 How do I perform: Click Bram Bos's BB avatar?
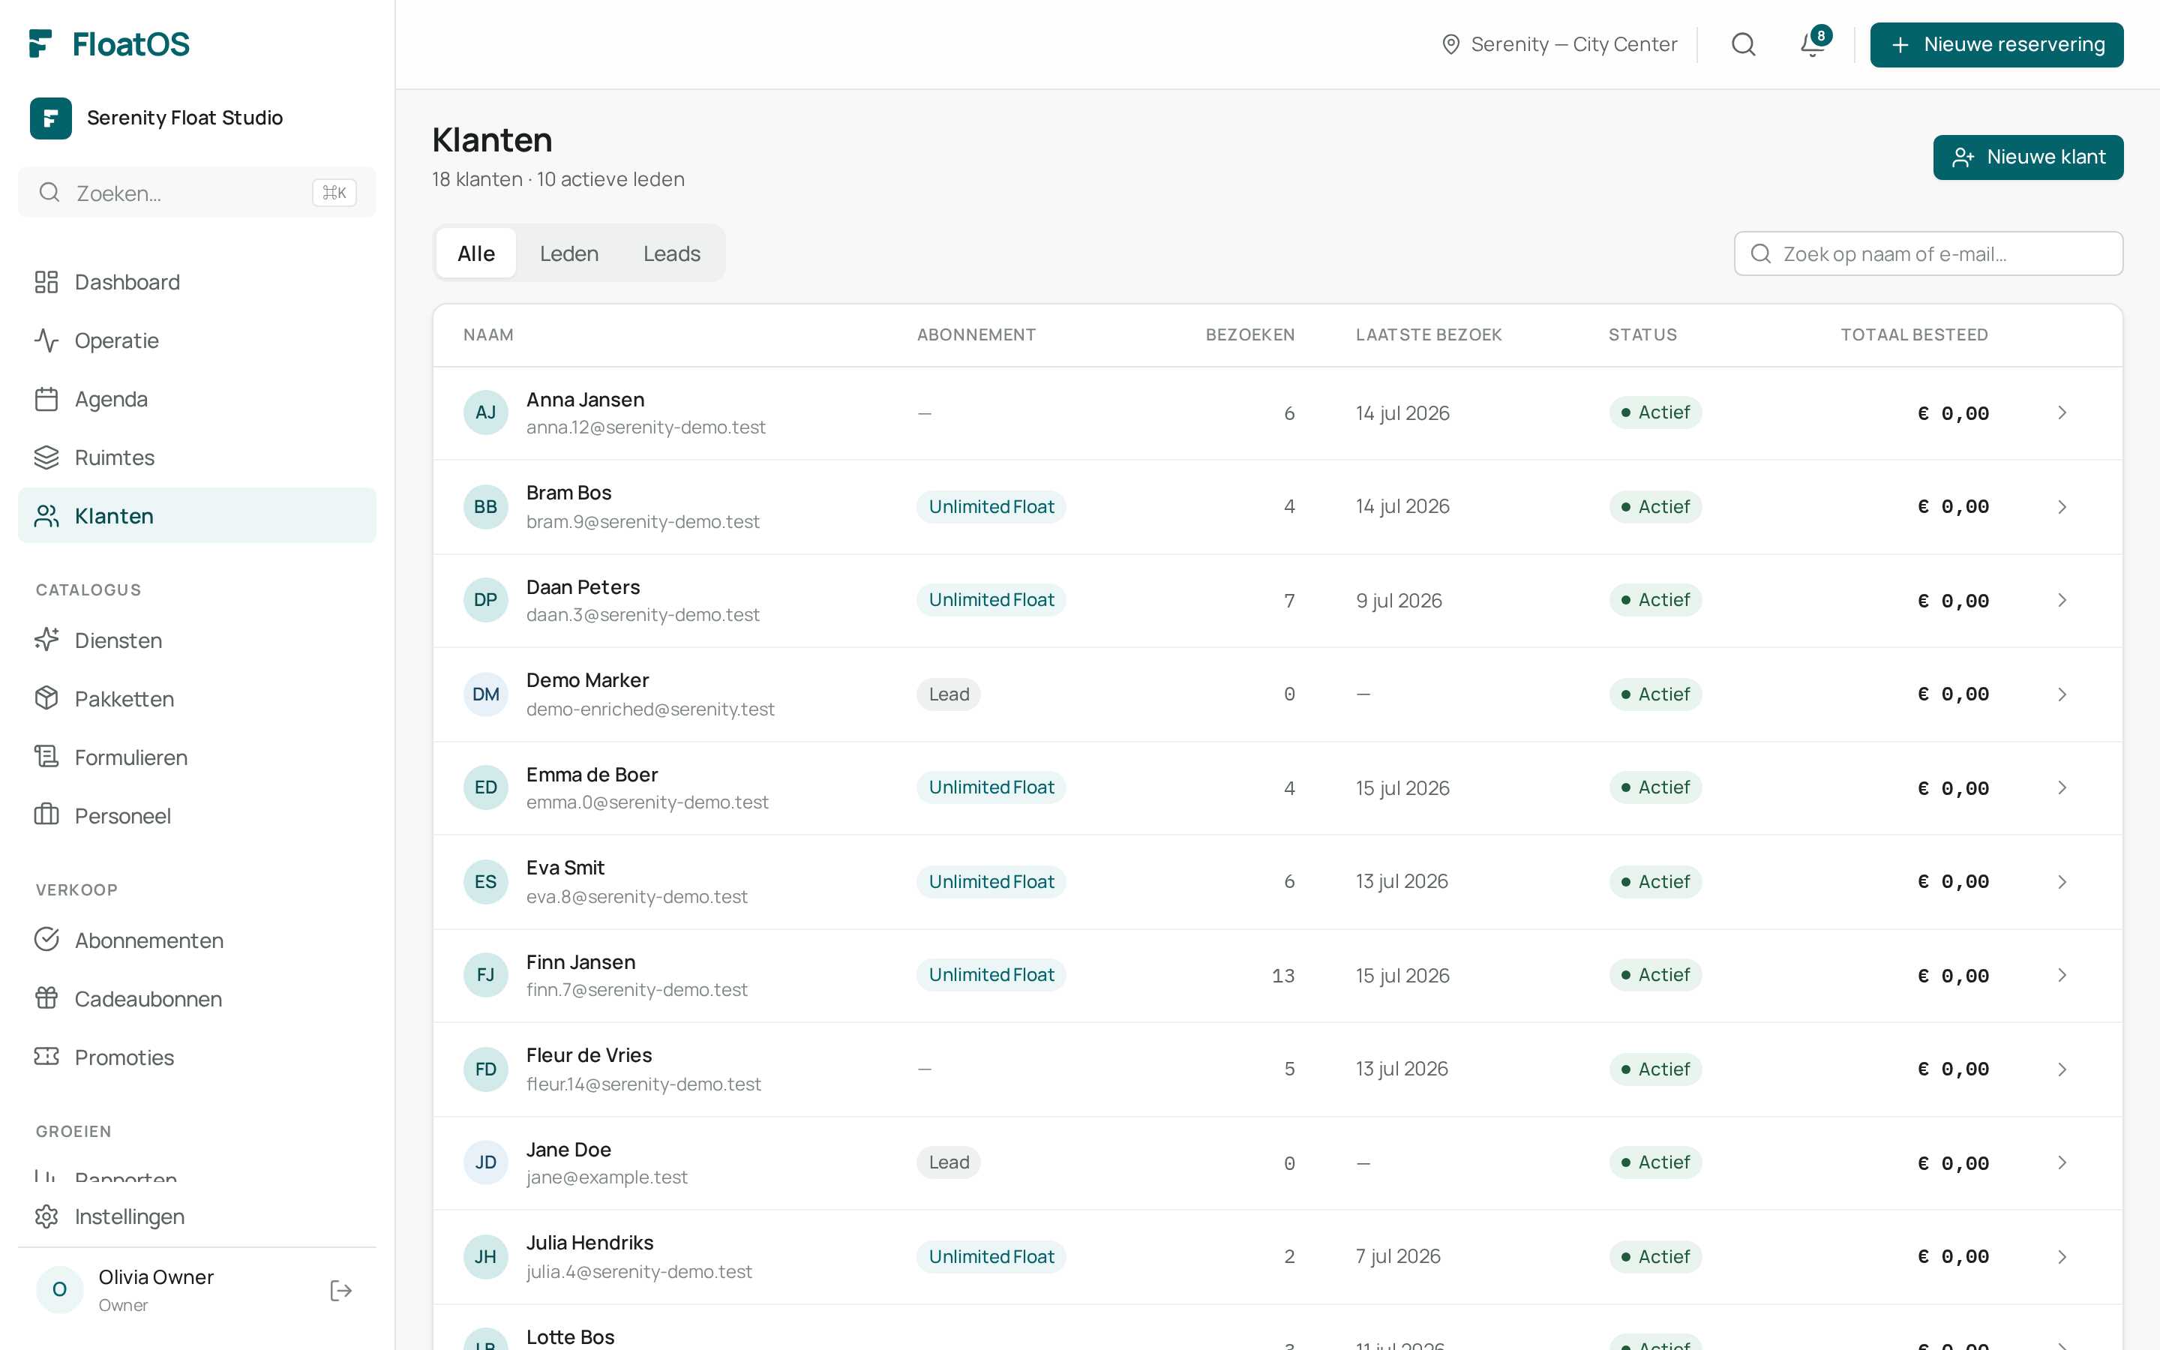click(x=485, y=506)
